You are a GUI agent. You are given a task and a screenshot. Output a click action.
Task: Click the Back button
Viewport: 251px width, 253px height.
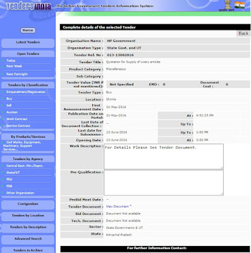243,34
